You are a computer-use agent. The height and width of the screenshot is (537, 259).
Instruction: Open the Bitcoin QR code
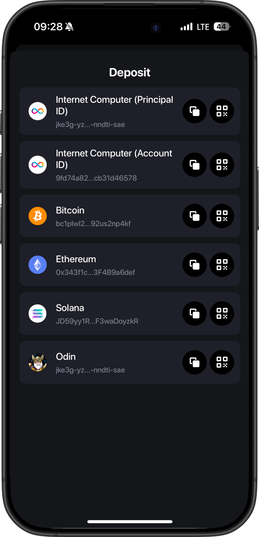click(x=222, y=216)
